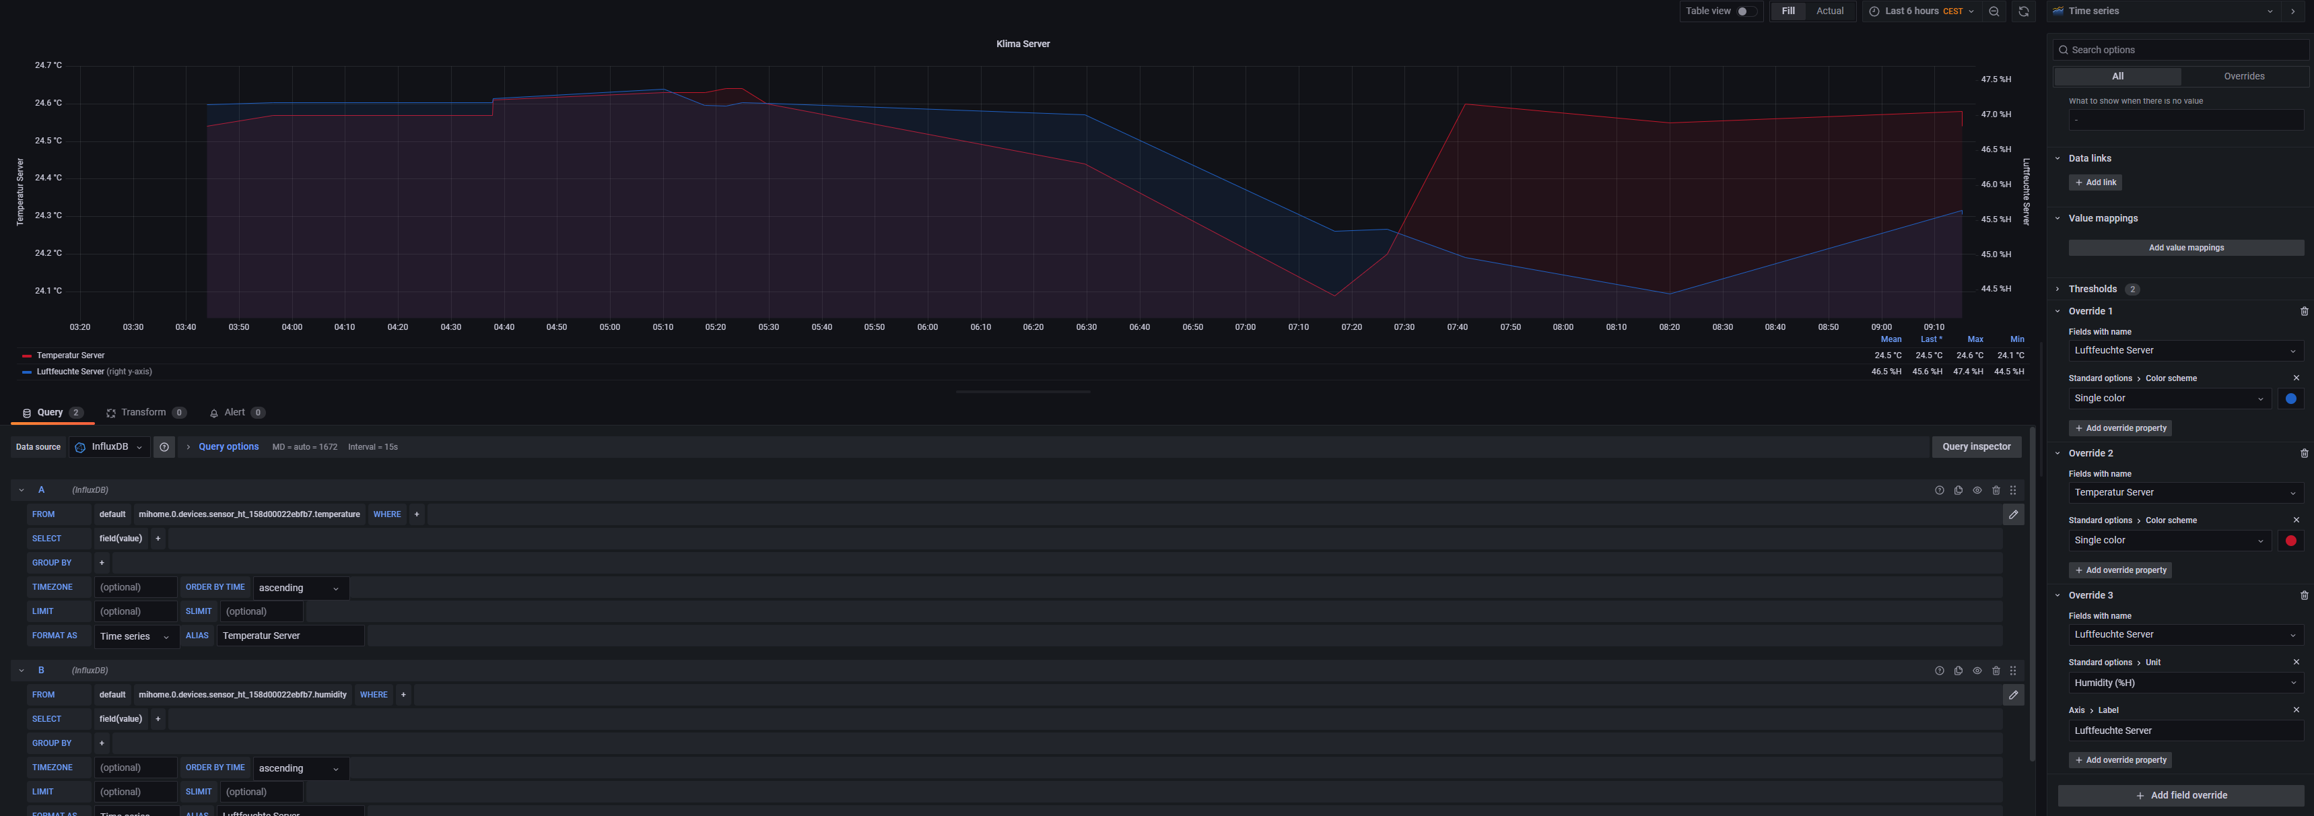Image resolution: width=2314 pixels, height=816 pixels.
Task: Click the refresh panel icon
Action: (2023, 11)
